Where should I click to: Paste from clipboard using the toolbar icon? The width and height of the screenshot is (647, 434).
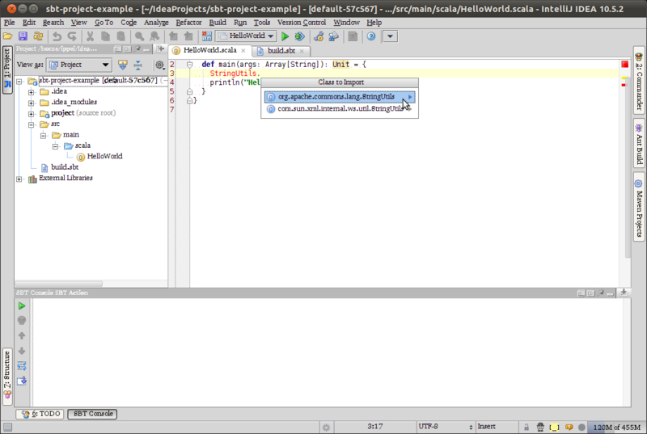point(121,36)
